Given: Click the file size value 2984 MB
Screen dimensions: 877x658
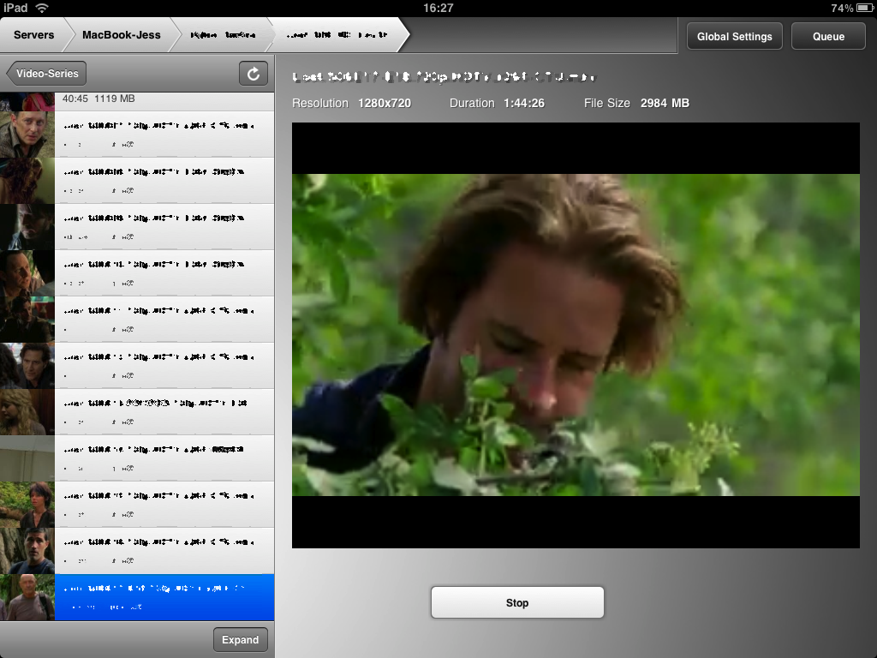Looking at the screenshot, I should (665, 103).
